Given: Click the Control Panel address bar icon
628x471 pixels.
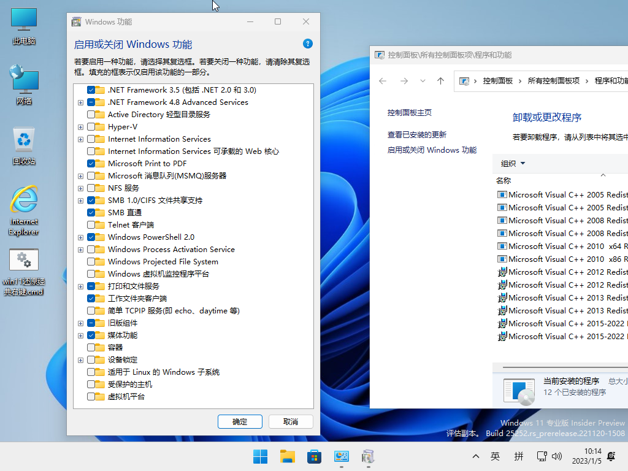Looking at the screenshot, I should tap(464, 82).
